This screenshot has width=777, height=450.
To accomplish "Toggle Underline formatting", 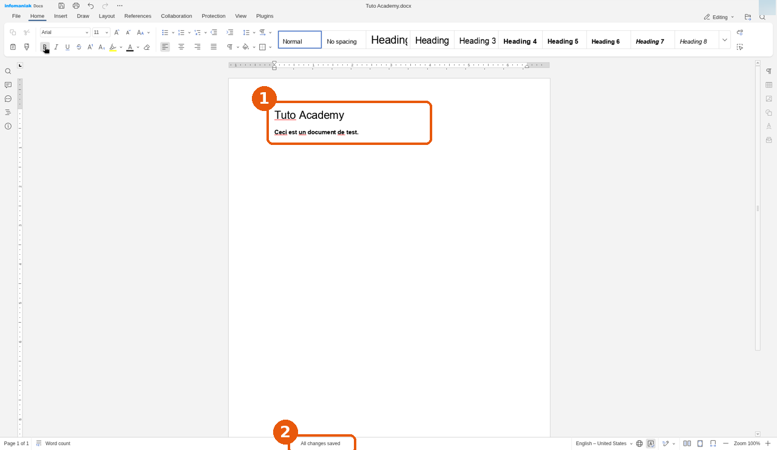I will [x=67, y=47].
